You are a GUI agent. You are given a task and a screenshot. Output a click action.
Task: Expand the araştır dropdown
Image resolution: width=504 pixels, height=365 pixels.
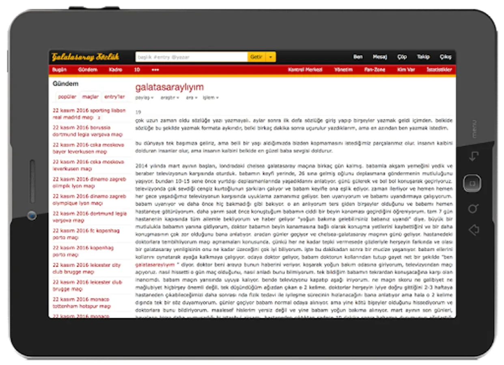click(x=170, y=98)
